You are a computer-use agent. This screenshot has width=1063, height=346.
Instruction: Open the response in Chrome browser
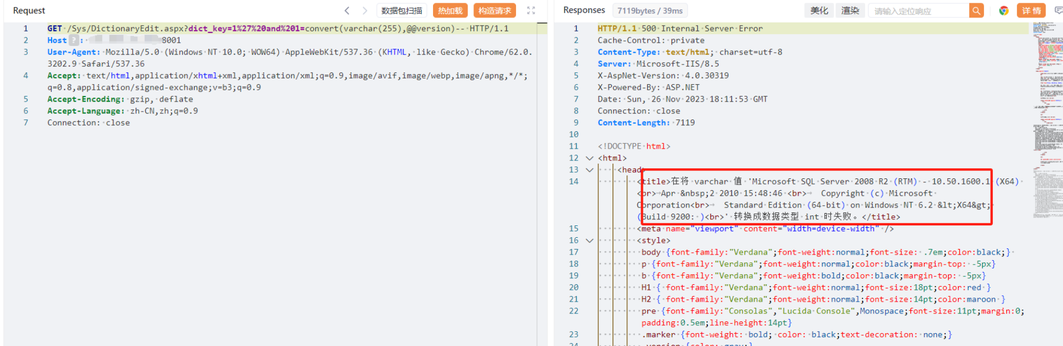pos(1004,11)
